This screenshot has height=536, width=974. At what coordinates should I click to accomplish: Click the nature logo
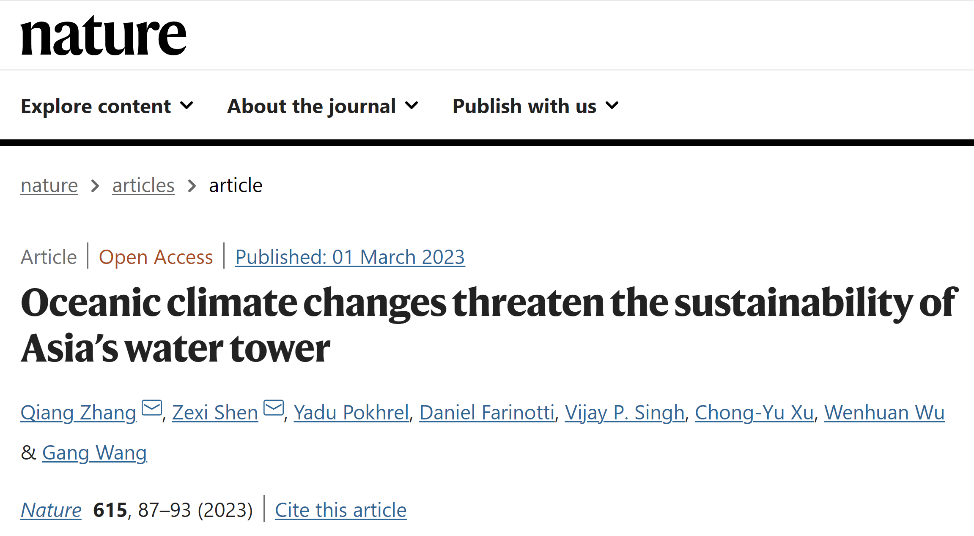point(104,35)
